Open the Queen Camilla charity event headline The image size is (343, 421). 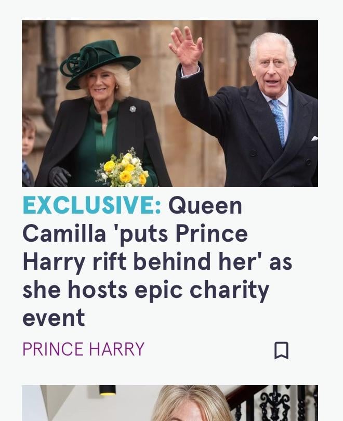pos(157,261)
